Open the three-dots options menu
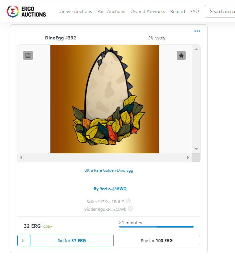Screen dimensions: 235x278 tap(197, 31)
